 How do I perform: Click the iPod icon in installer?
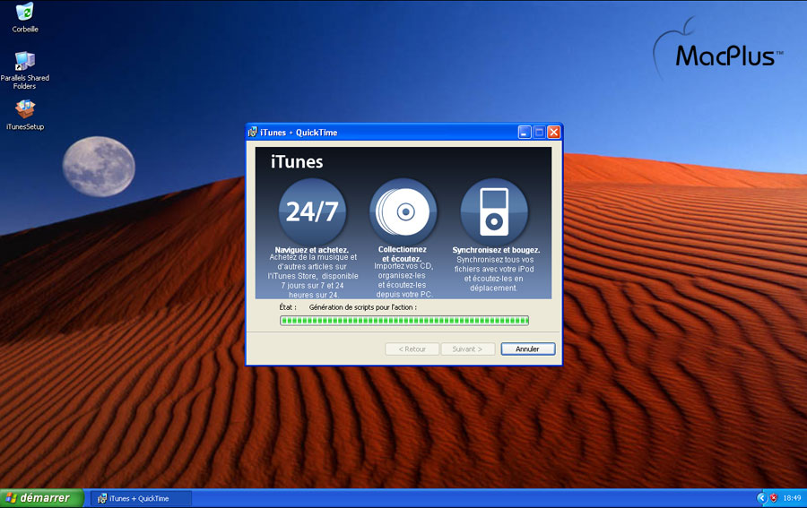click(493, 211)
